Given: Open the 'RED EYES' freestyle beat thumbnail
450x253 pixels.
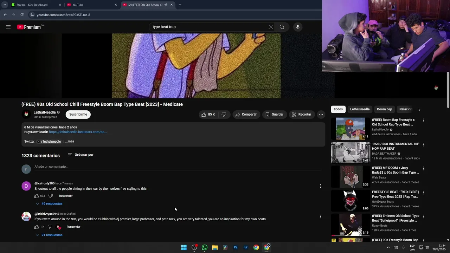Looking at the screenshot, I should [x=350, y=201].
